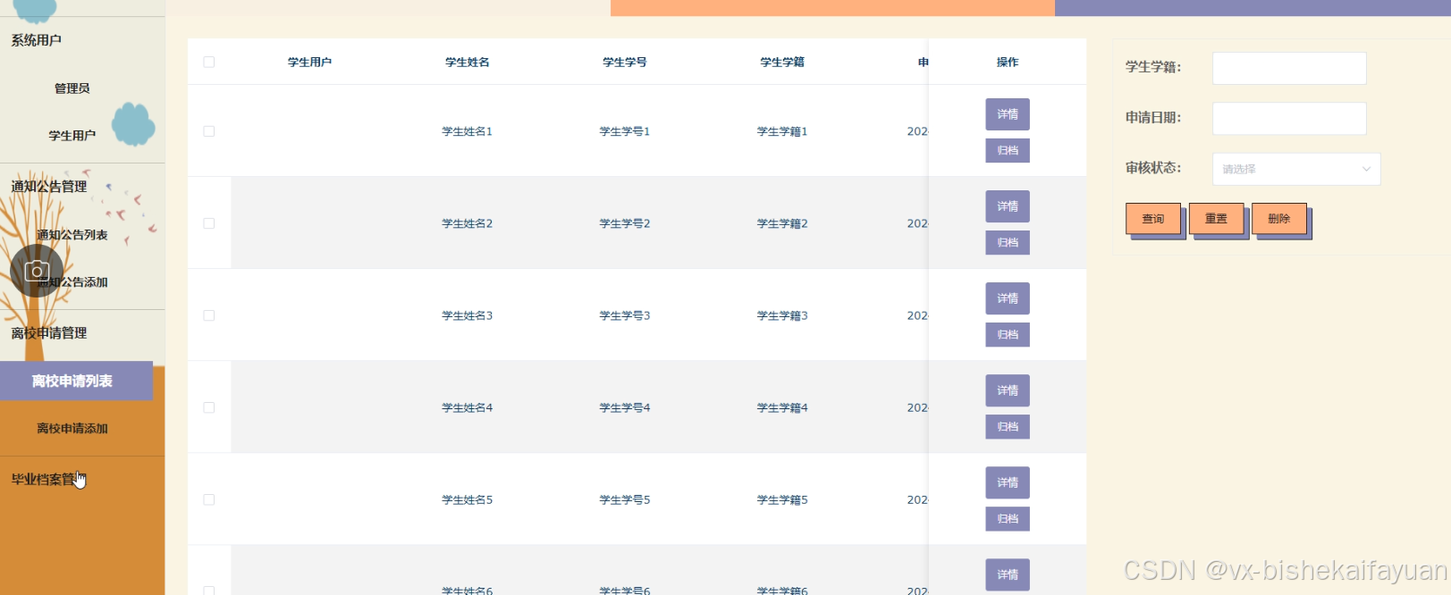
Task: Check the row checkbox for 学生姓名5
Action: pos(209,499)
